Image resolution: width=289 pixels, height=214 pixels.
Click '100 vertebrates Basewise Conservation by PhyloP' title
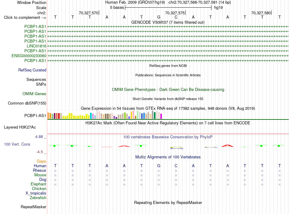168,137
